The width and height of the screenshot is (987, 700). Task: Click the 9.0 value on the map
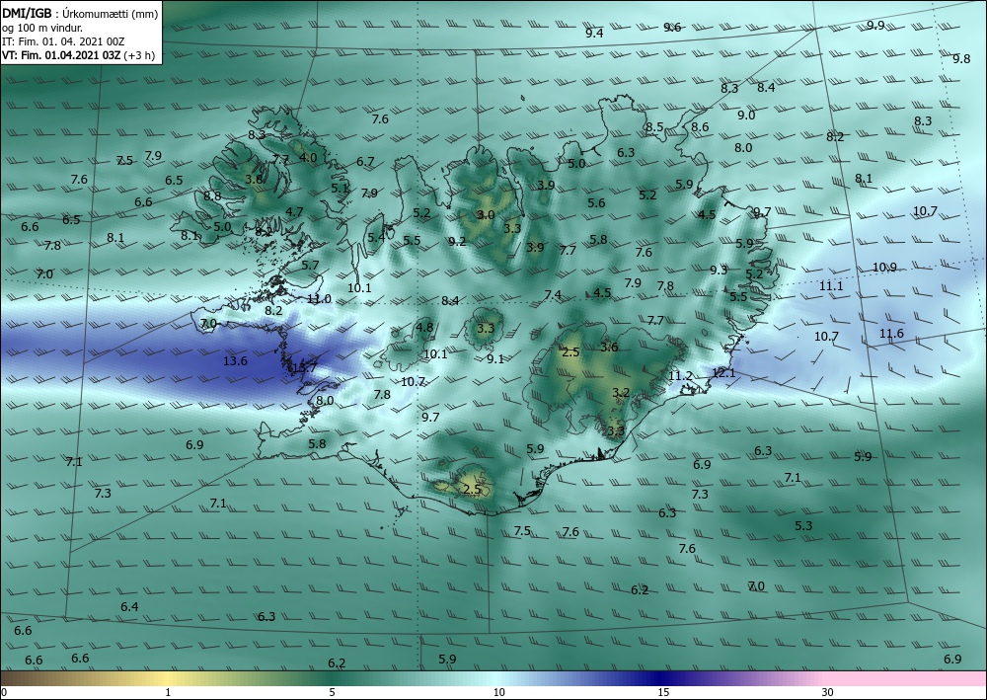[x=746, y=116]
